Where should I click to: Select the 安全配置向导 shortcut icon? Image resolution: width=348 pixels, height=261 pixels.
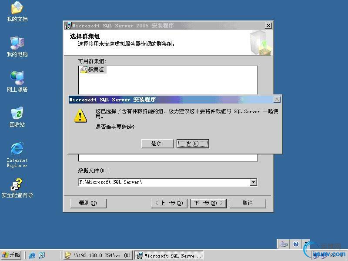pos(17,188)
